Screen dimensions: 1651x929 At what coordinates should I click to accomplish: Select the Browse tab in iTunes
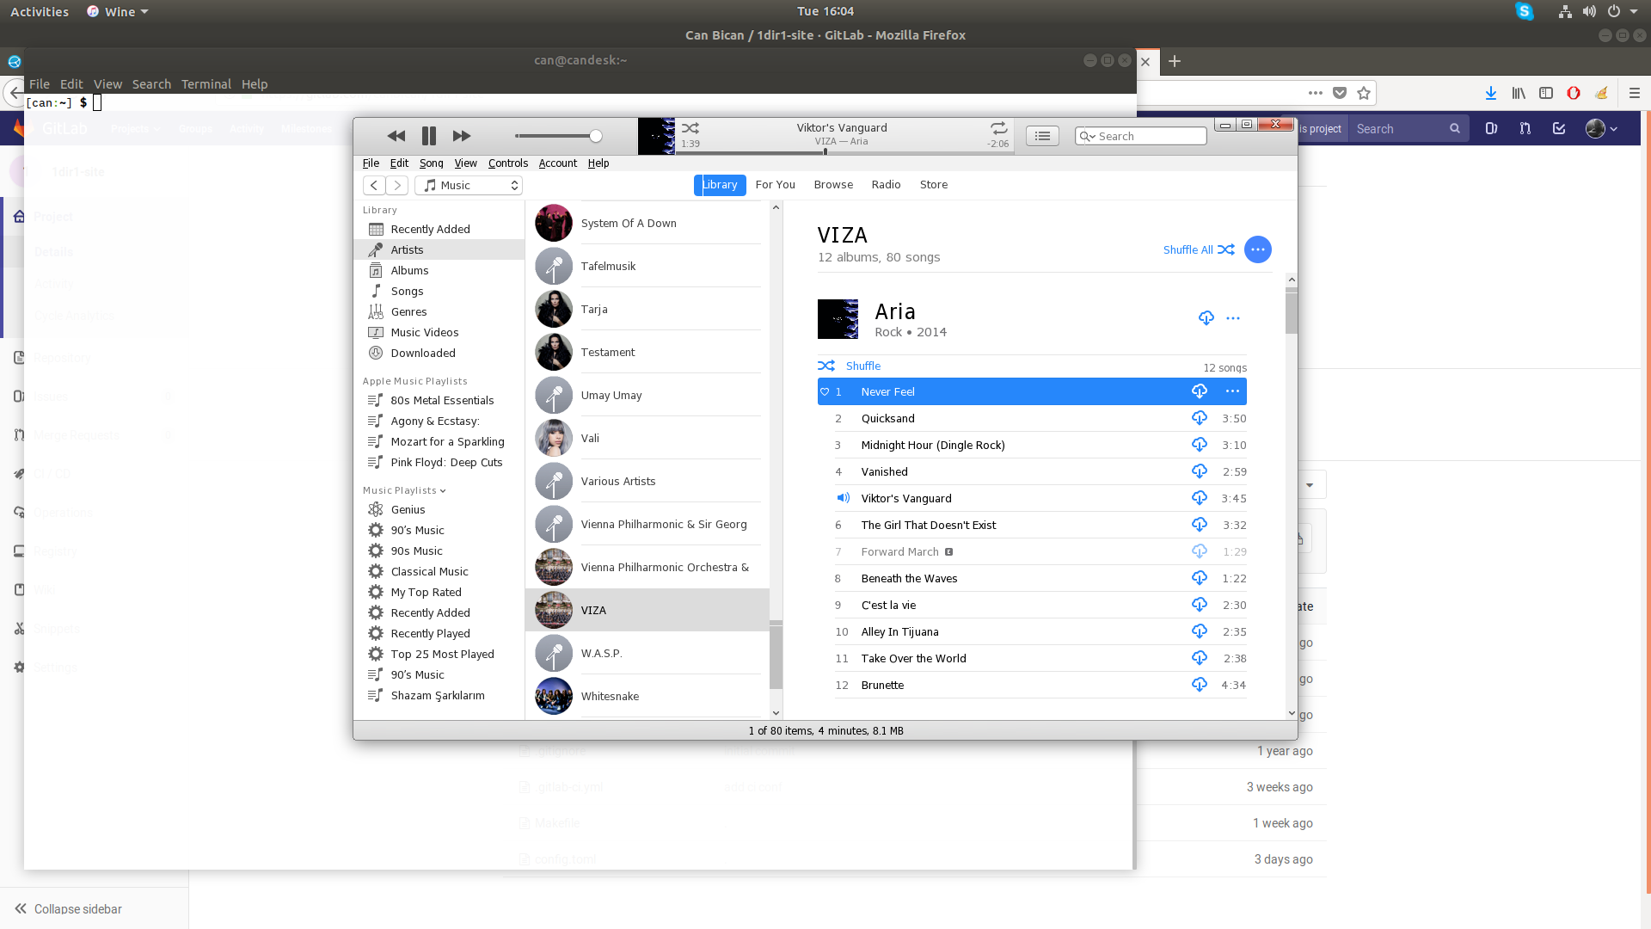click(x=833, y=184)
